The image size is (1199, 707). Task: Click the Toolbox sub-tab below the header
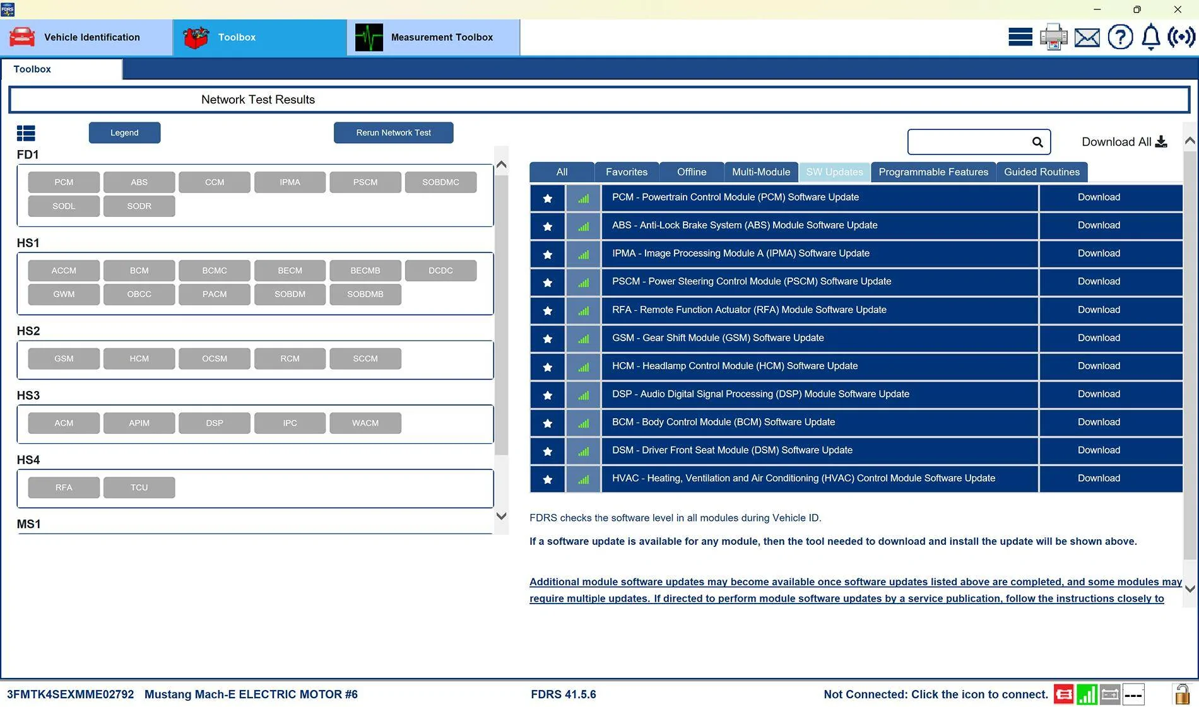coord(61,69)
